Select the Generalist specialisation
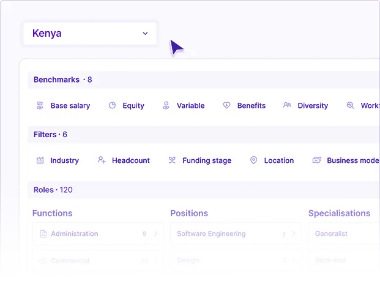 click(343, 234)
